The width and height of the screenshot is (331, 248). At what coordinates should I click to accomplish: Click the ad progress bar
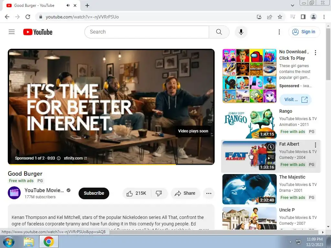point(111,164)
